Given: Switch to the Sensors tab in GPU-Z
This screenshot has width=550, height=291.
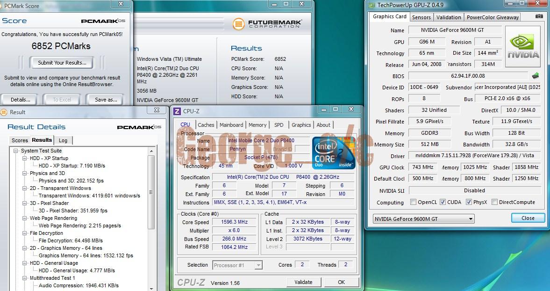Looking at the screenshot, I should [x=421, y=17].
